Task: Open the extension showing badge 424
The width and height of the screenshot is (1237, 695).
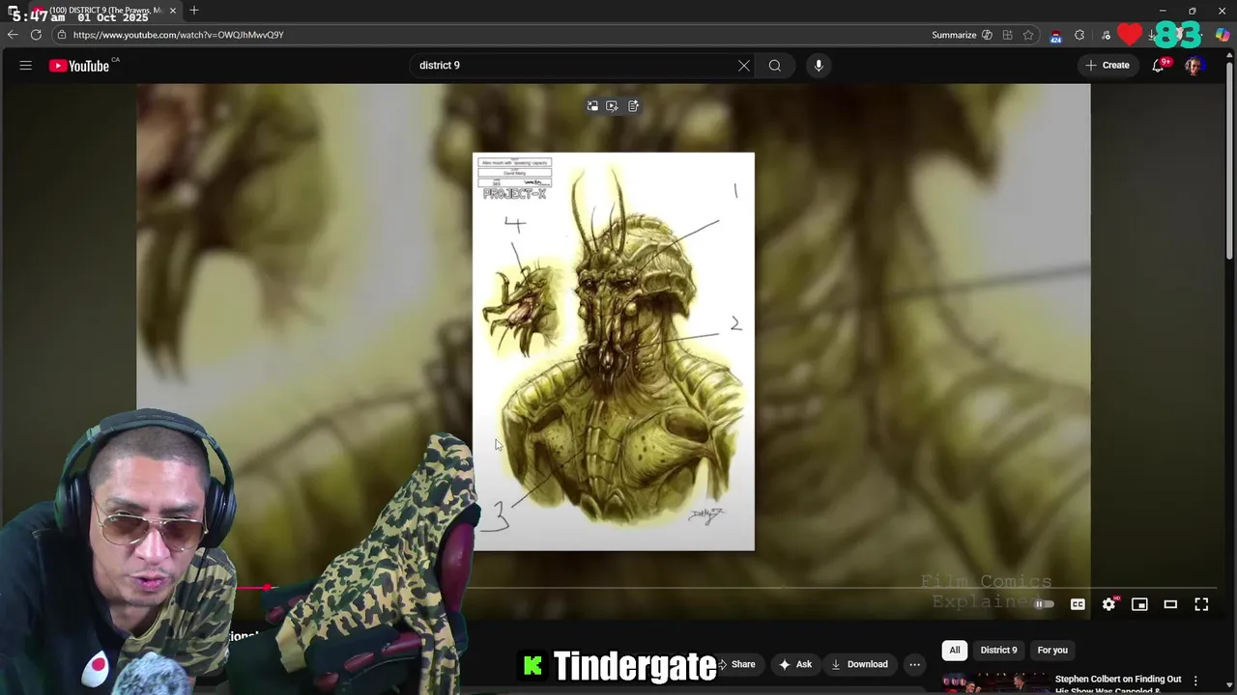Action: tap(1055, 36)
